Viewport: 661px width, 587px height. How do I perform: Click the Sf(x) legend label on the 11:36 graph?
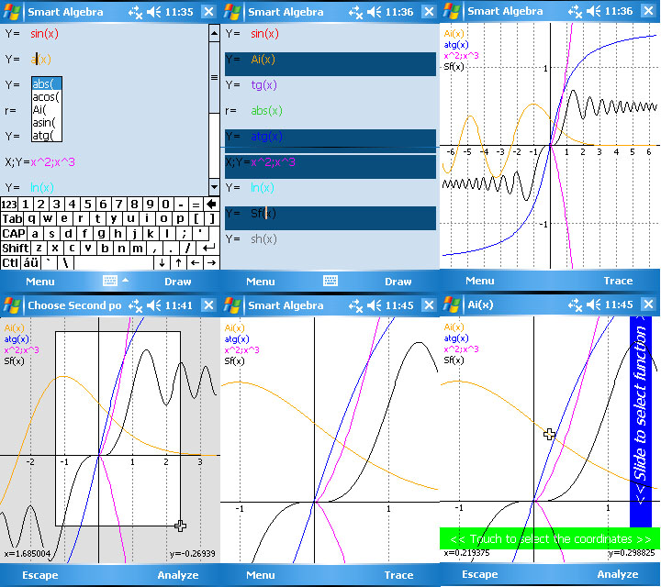(454, 67)
